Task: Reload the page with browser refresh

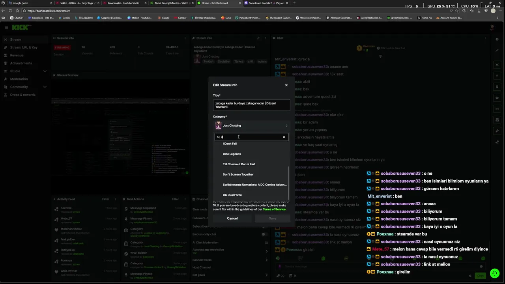Action: click(10, 11)
